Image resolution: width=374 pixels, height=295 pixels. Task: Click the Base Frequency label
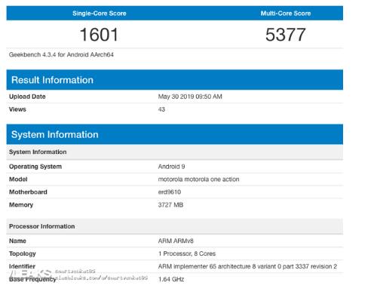(x=32, y=279)
